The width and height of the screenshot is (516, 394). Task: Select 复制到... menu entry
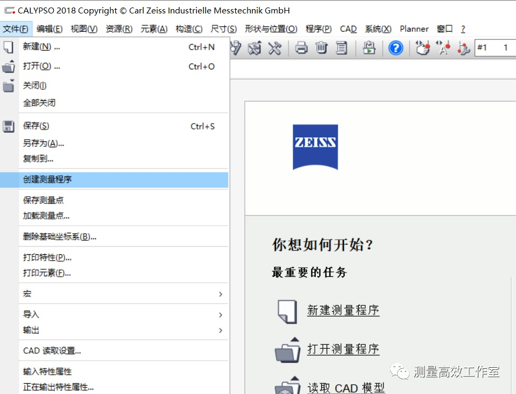(114, 159)
